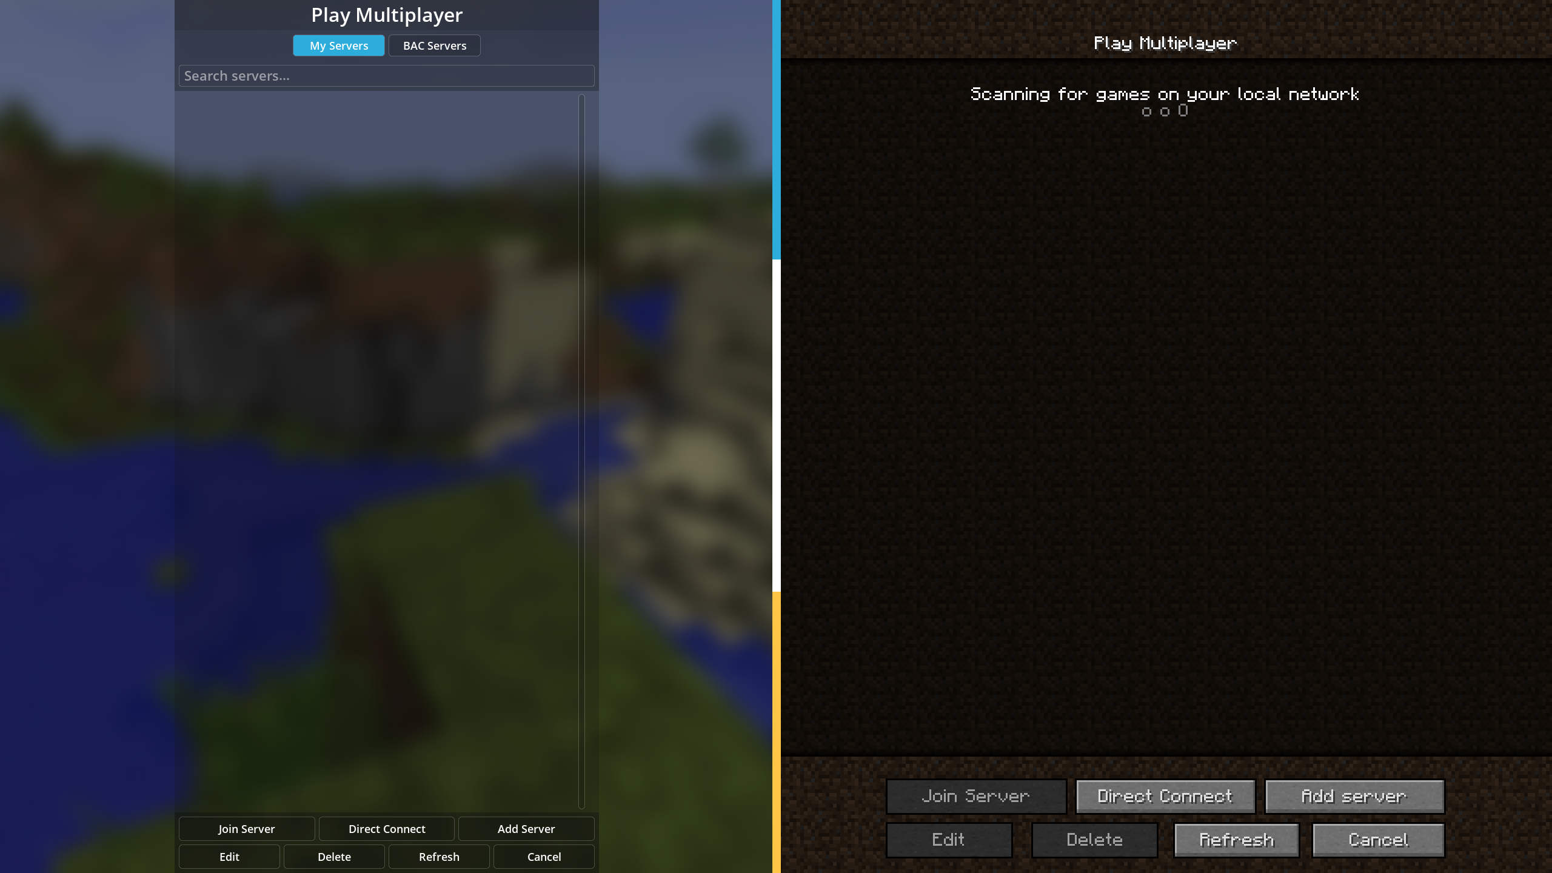Click the Join Server button (left panel)

246,828
